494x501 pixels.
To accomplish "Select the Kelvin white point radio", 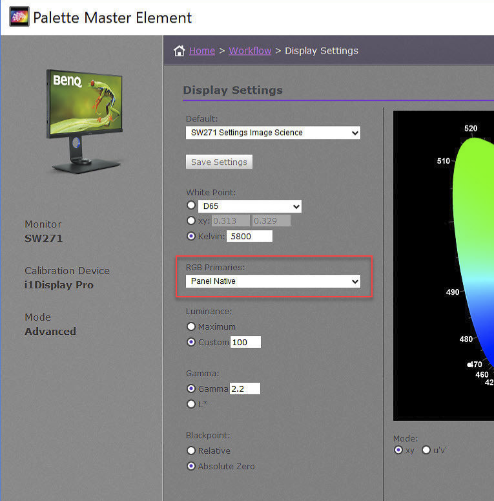I will click(191, 236).
